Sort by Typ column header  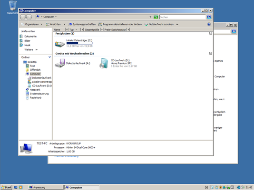click(75, 29)
